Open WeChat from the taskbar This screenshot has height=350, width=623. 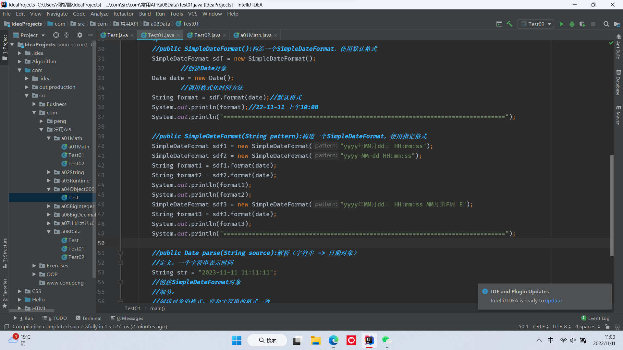click(x=386, y=340)
